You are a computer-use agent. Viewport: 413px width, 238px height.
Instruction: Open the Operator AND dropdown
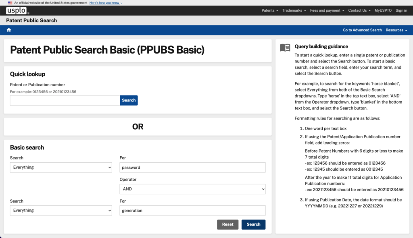pyautogui.click(x=192, y=188)
